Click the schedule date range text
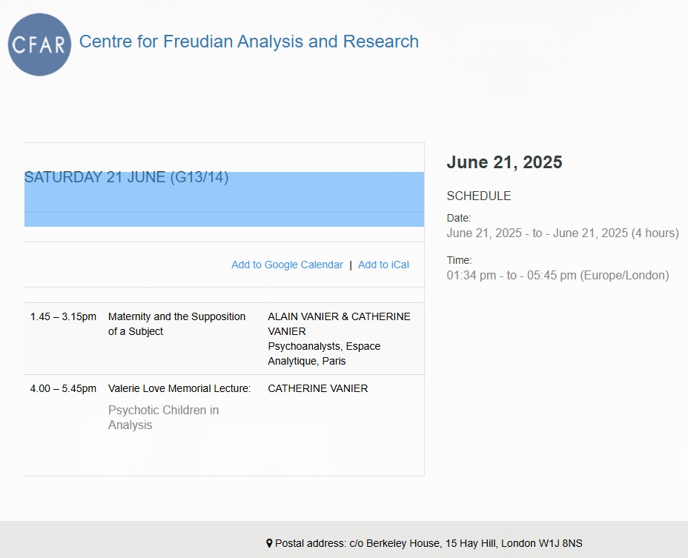This screenshot has height=558, width=688. tap(562, 233)
